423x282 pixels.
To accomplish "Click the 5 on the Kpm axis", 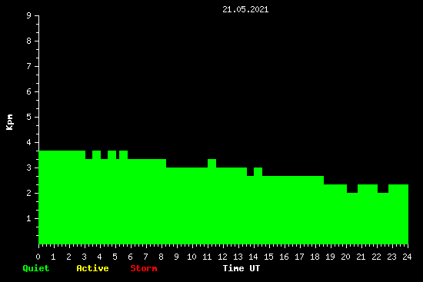I will tap(29, 117).
